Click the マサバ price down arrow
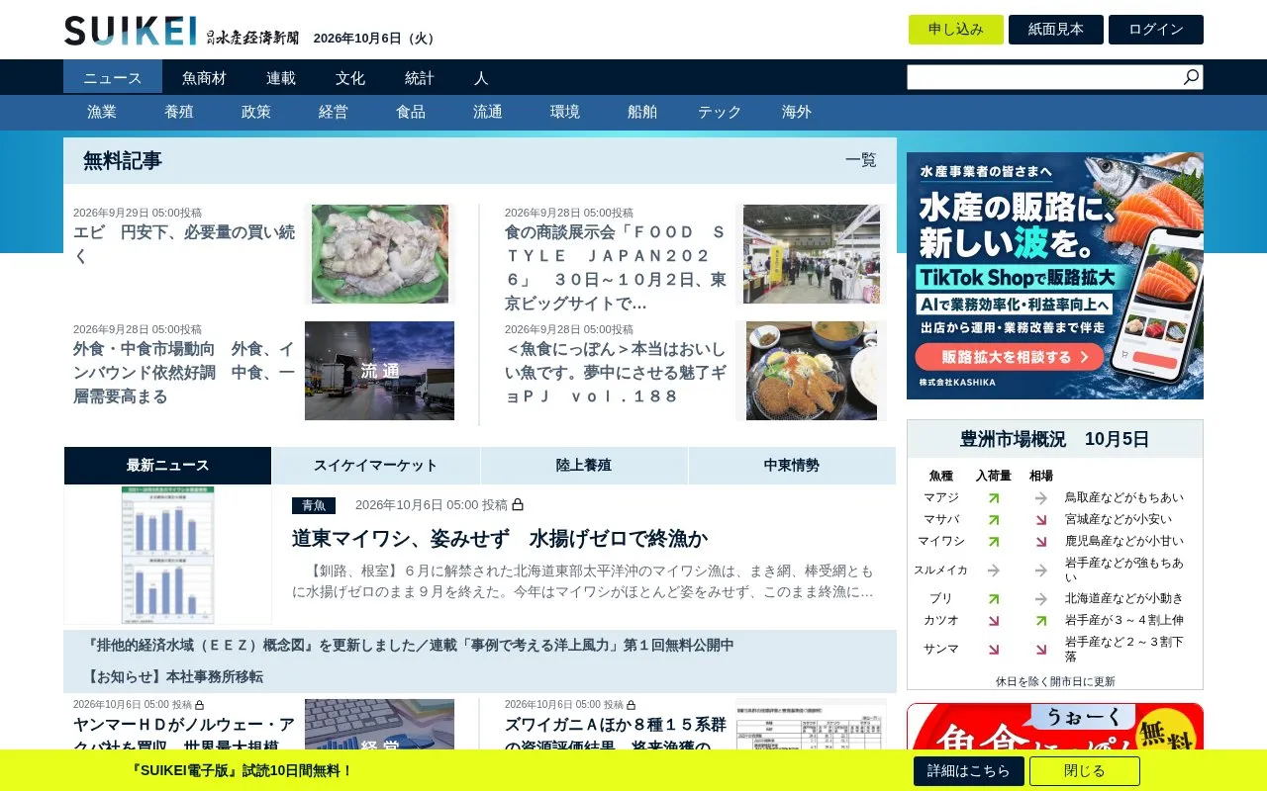 1041,520
